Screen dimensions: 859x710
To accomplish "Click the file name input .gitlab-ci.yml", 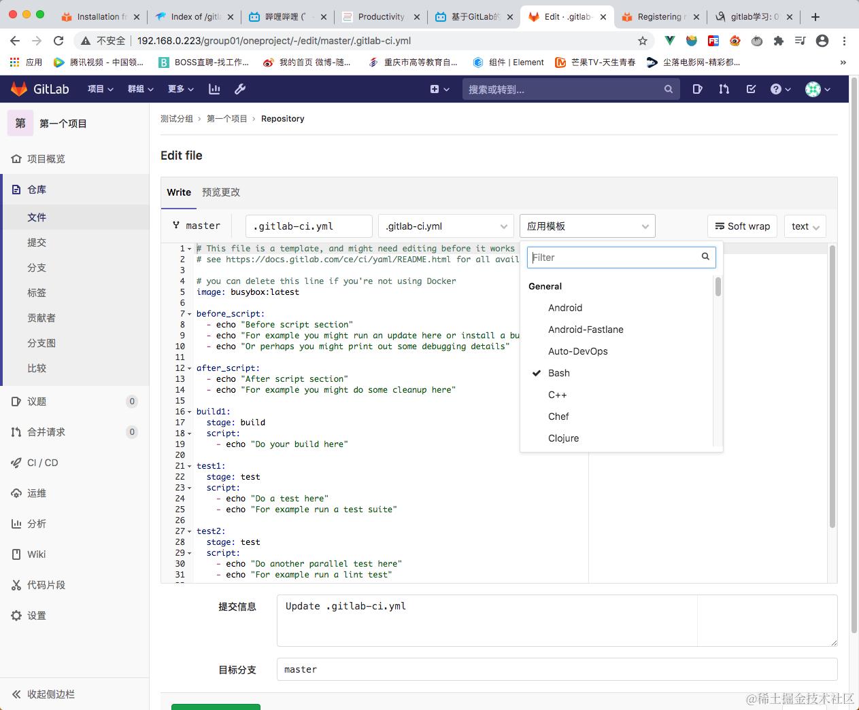I will coord(309,226).
